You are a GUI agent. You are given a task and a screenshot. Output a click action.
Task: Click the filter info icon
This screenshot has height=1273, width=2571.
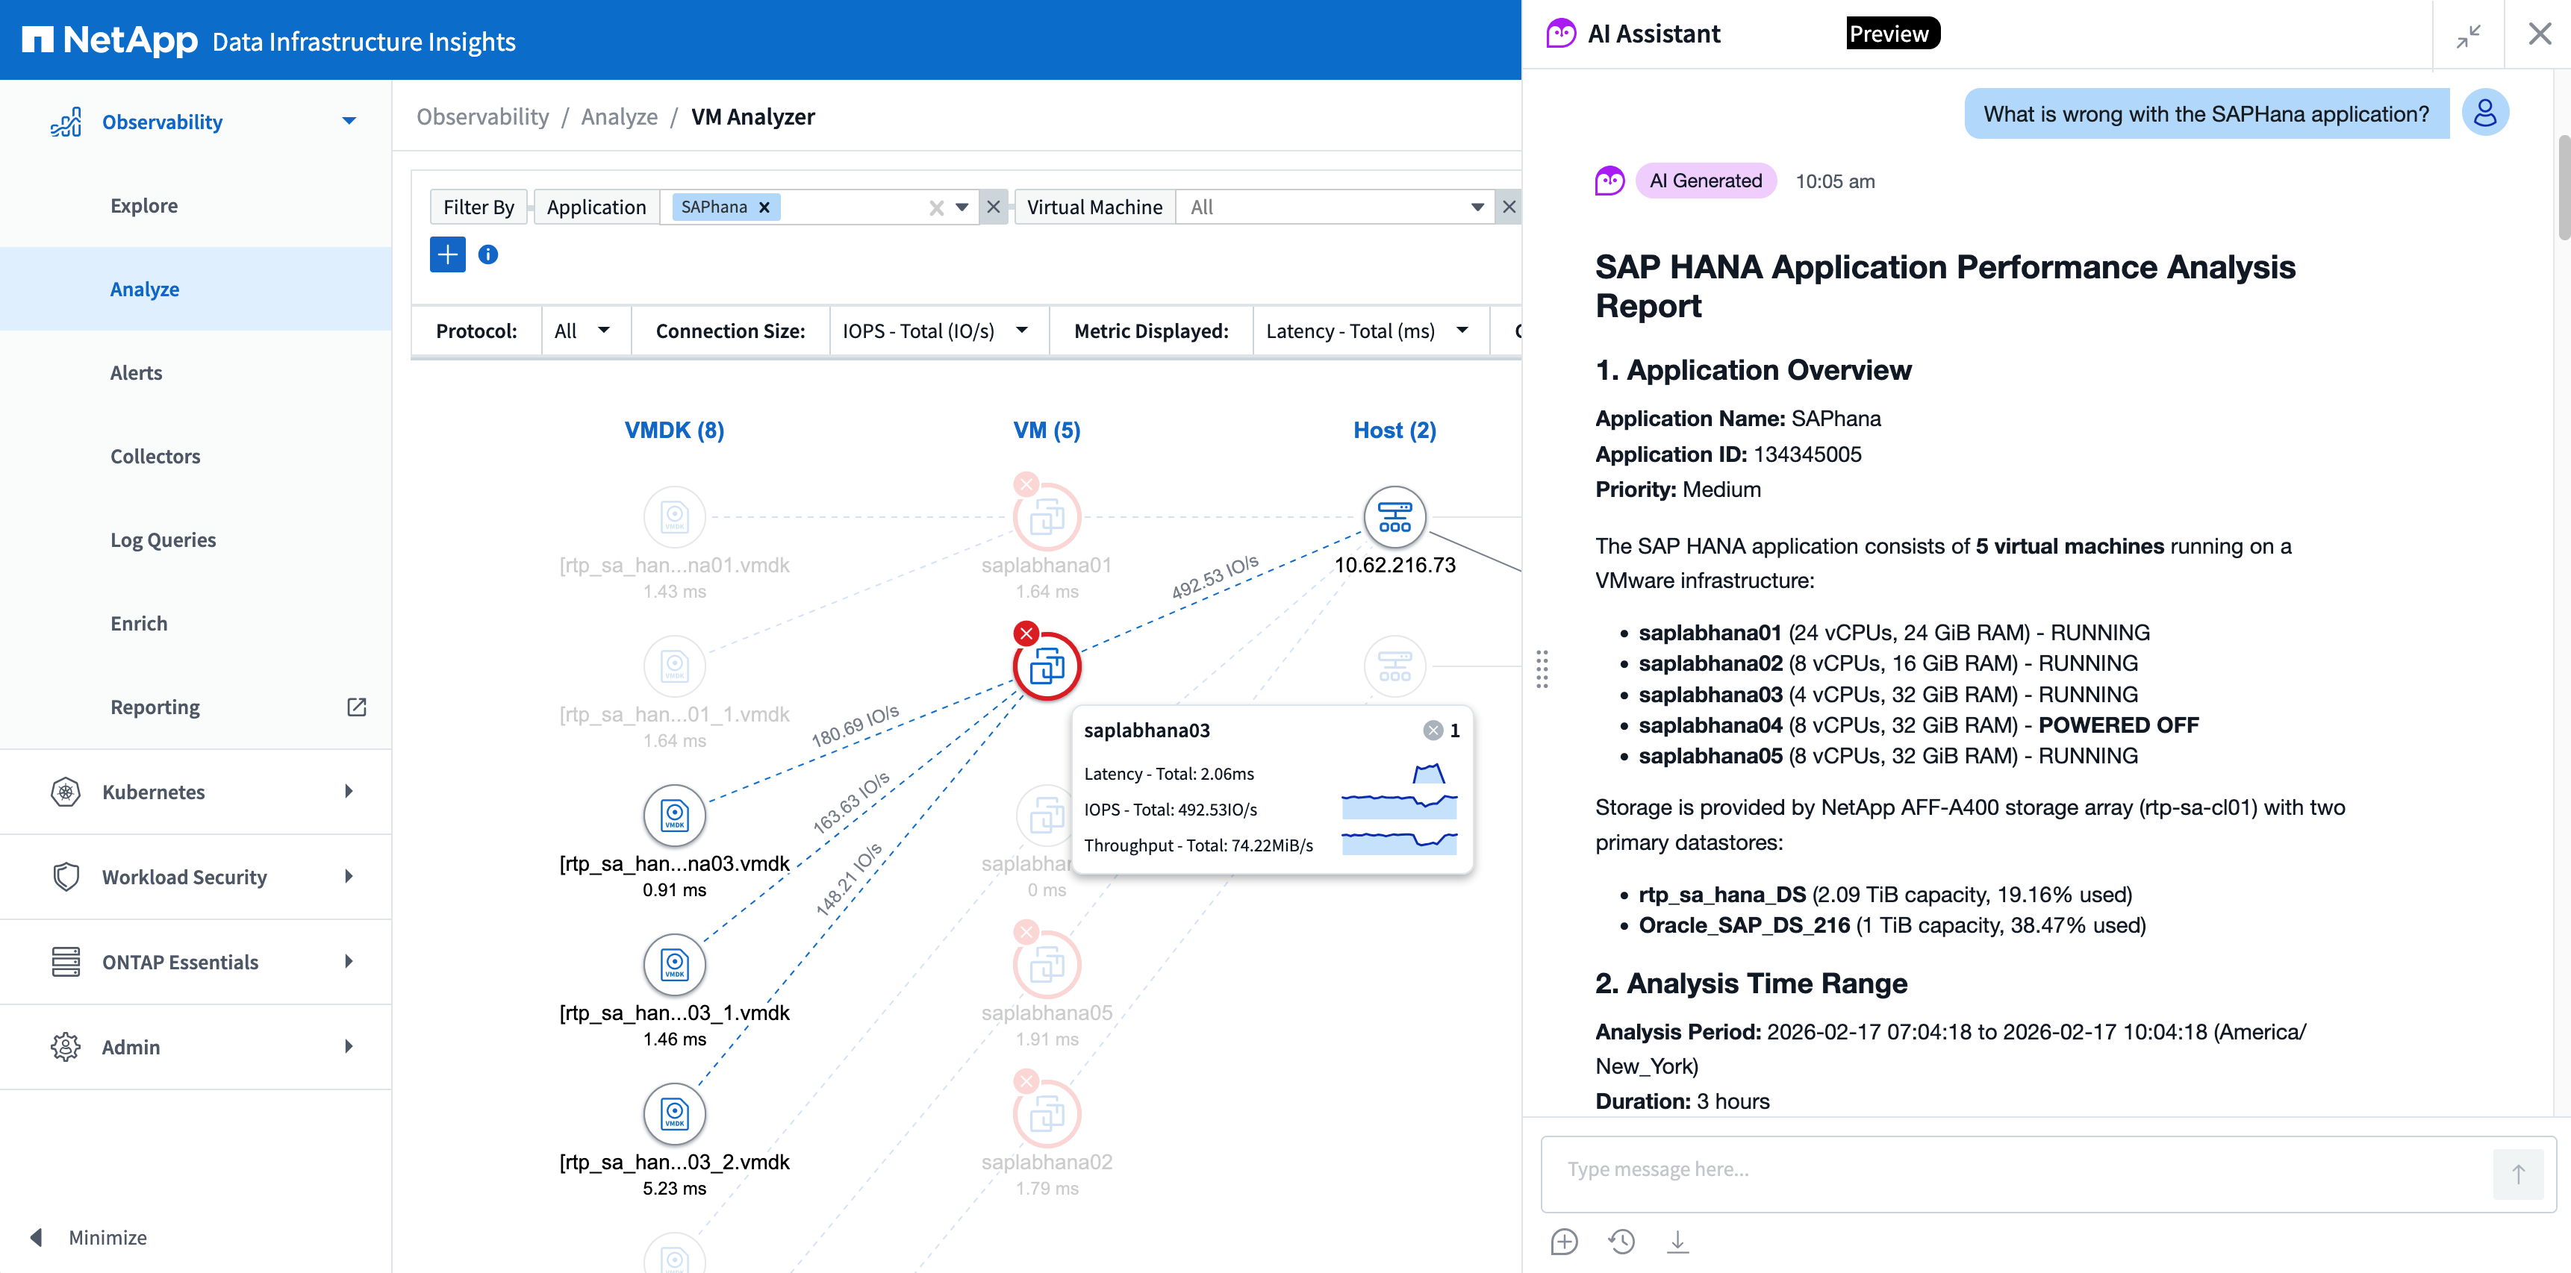pyautogui.click(x=488, y=254)
